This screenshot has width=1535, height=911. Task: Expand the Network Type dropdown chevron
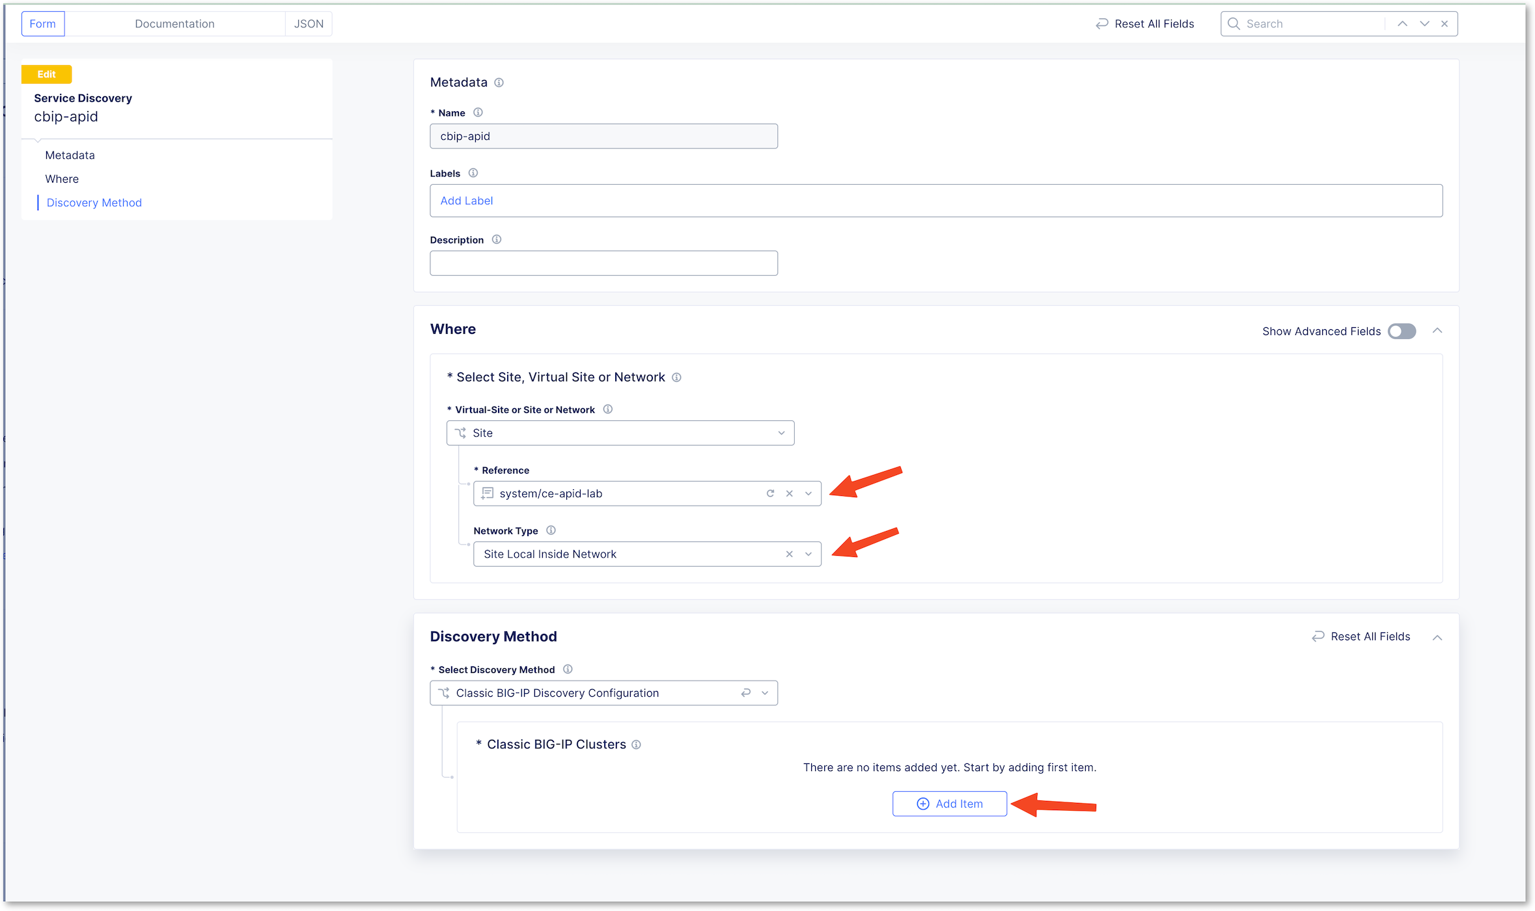pyautogui.click(x=809, y=554)
